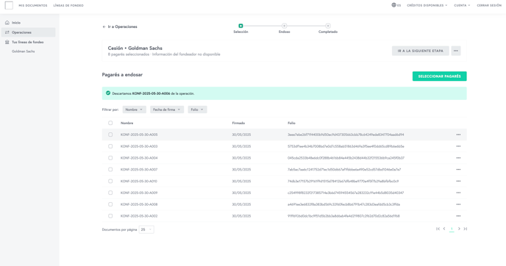Open row options for KONF-2025-05-30-A003
Image resolution: width=506 pixels, height=266 pixels.
point(458,146)
